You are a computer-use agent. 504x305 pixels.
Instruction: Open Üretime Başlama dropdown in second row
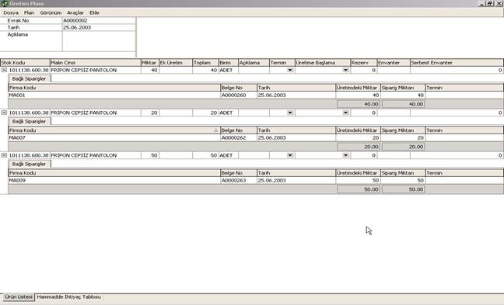coord(345,113)
